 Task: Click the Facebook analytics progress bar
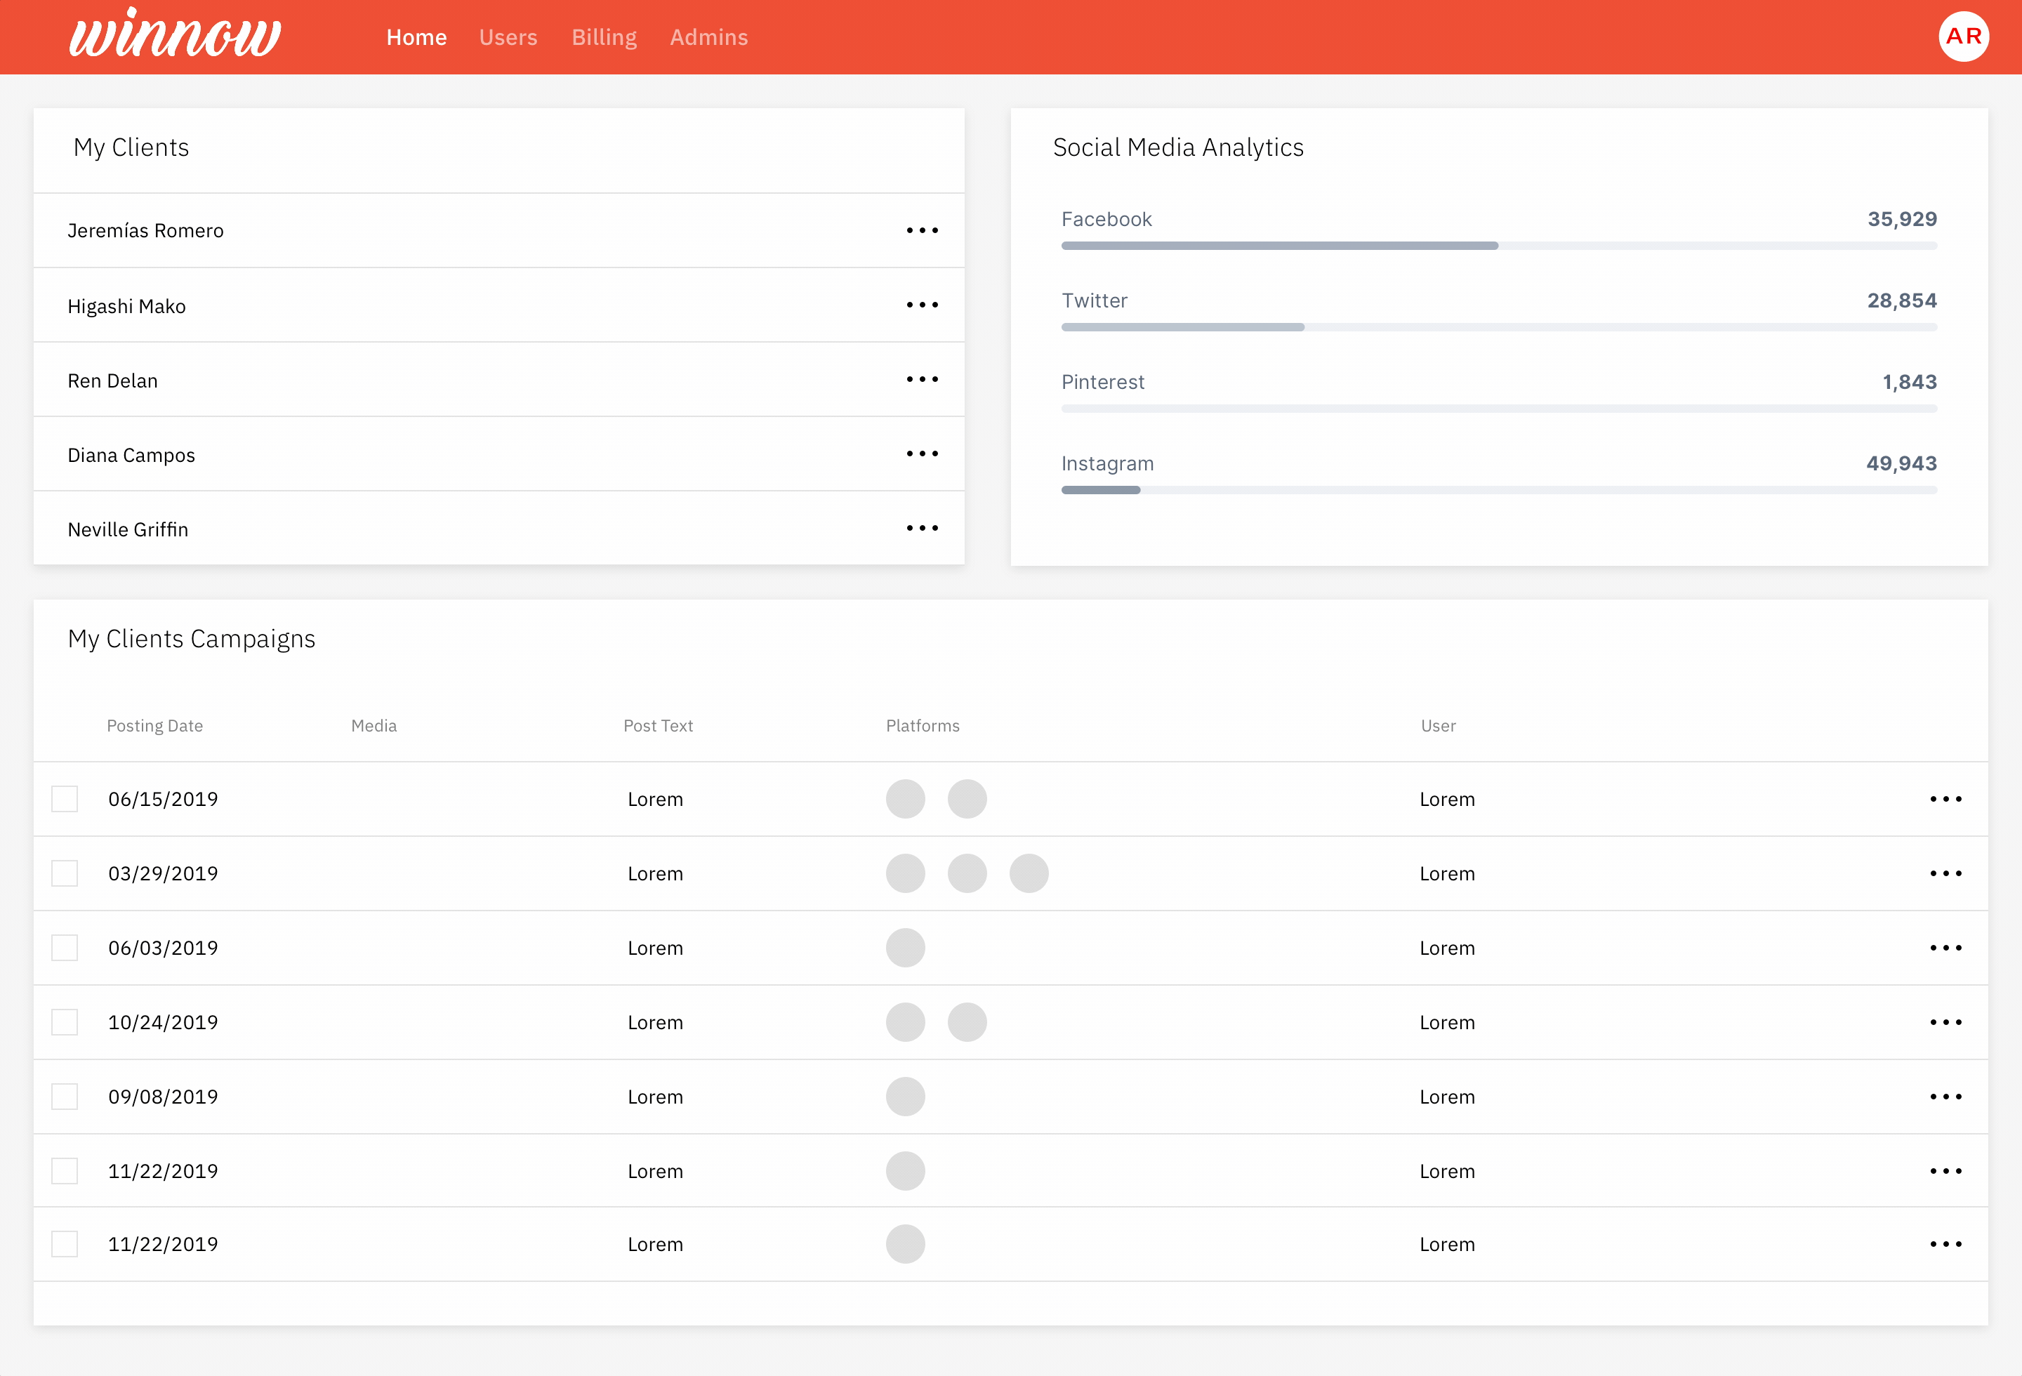pos(1498,246)
